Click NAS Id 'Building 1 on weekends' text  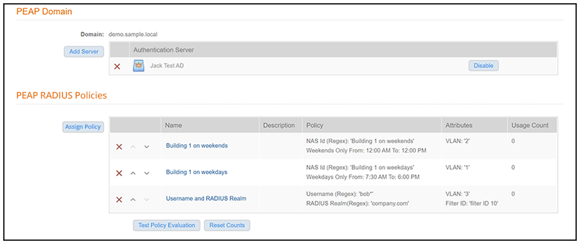(360, 141)
